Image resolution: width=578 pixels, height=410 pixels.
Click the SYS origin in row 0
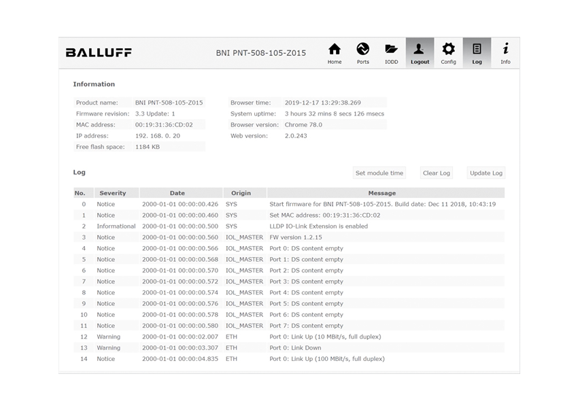tap(231, 204)
